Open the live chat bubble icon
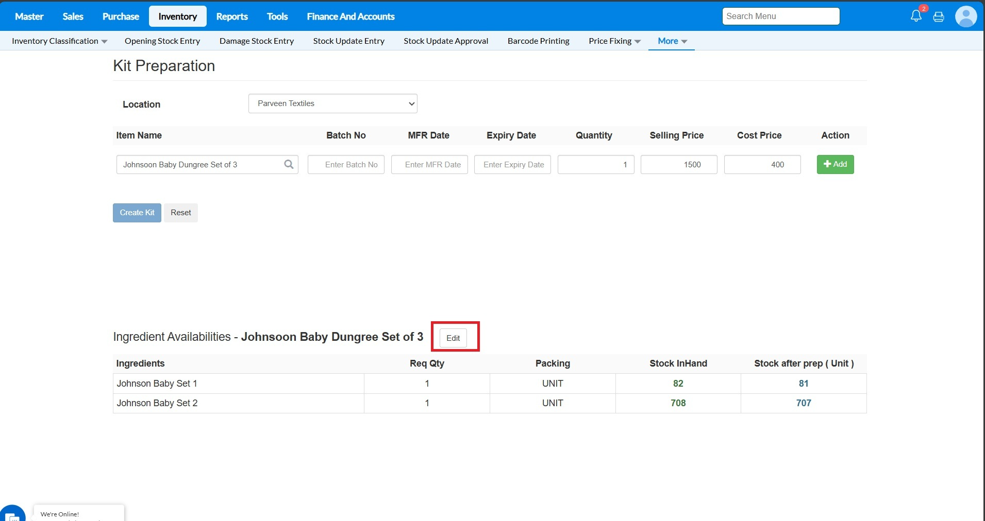 12,515
